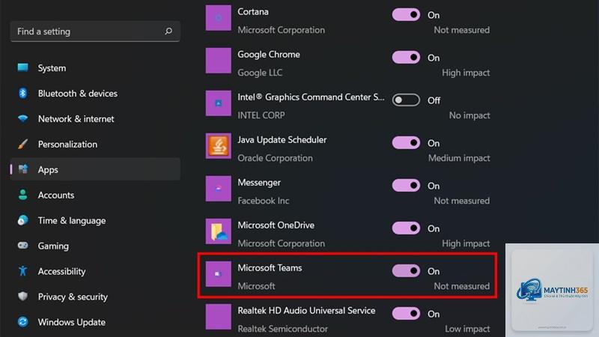Image resolution: width=599 pixels, height=337 pixels.
Task: Click "Realtek HD Audio Universal Service" name
Action: tap(306, 311)
